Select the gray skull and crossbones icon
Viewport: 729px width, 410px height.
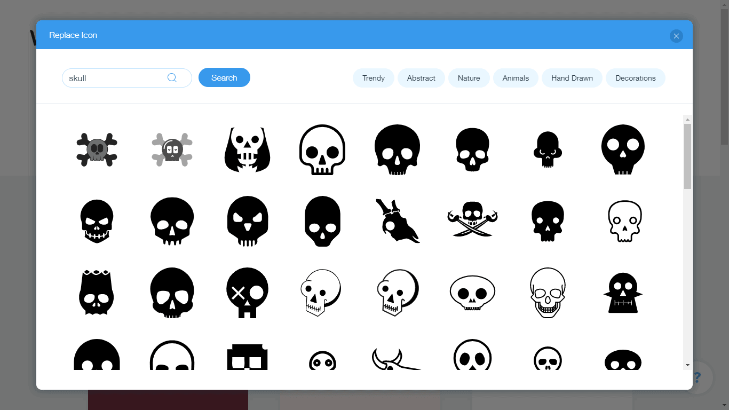coord(172,149)
